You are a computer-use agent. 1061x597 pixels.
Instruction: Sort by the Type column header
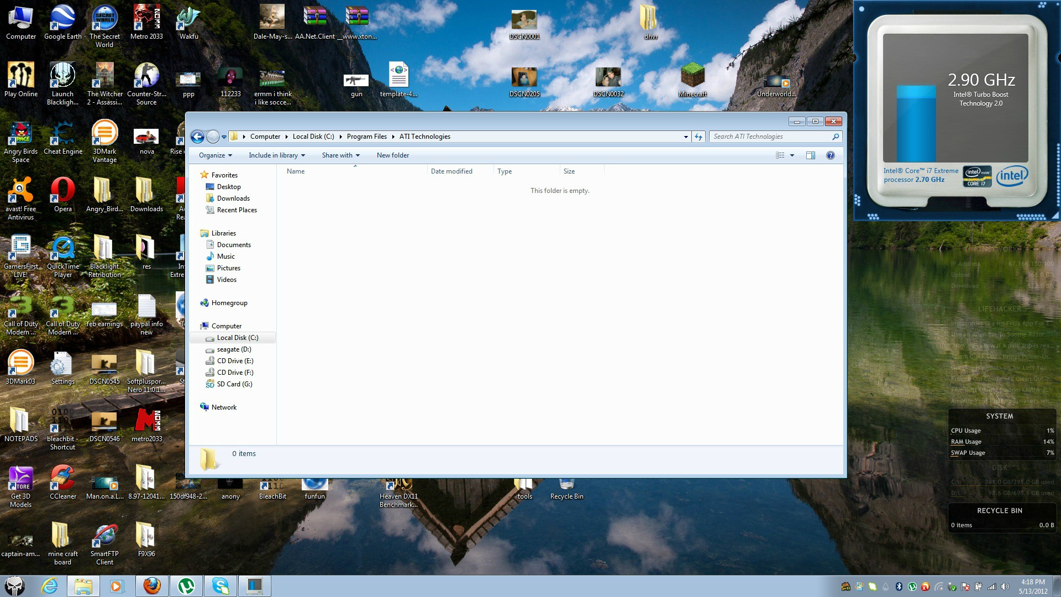[x=527, y=171]
